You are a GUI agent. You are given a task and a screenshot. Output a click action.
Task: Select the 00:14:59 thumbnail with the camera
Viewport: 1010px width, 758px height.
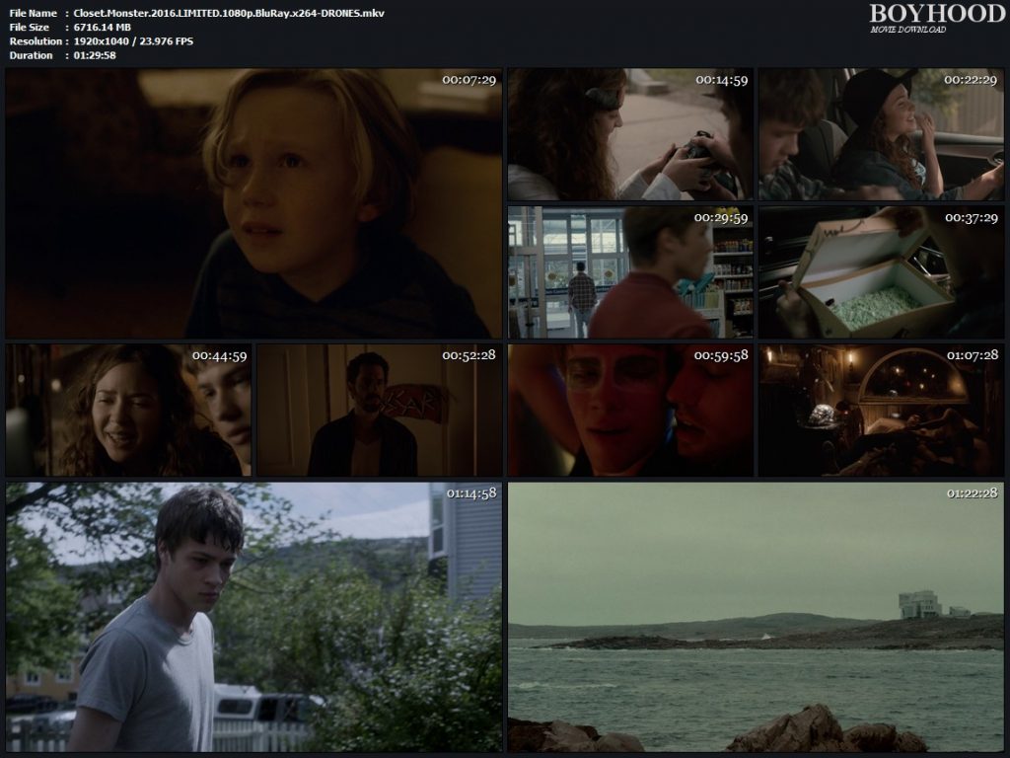pos(629,134)
